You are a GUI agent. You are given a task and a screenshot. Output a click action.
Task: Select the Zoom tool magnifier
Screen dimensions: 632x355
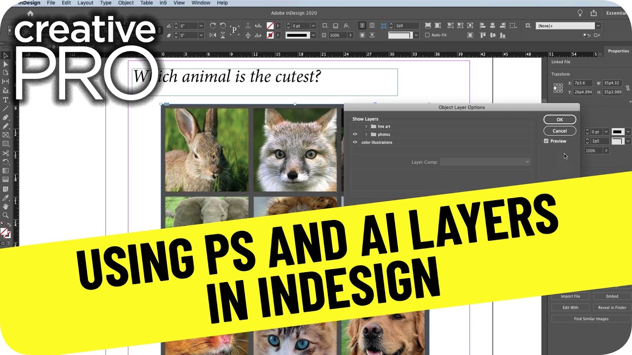click(x=5, y=215)
